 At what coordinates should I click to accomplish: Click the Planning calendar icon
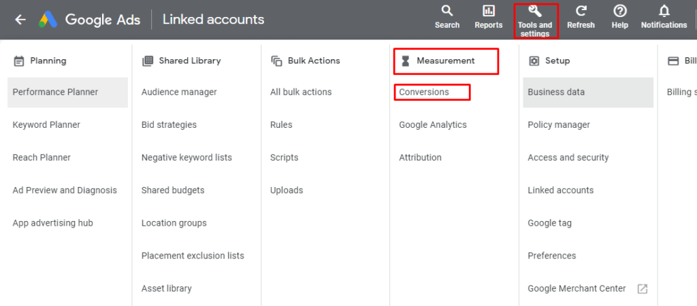(18, 61)
